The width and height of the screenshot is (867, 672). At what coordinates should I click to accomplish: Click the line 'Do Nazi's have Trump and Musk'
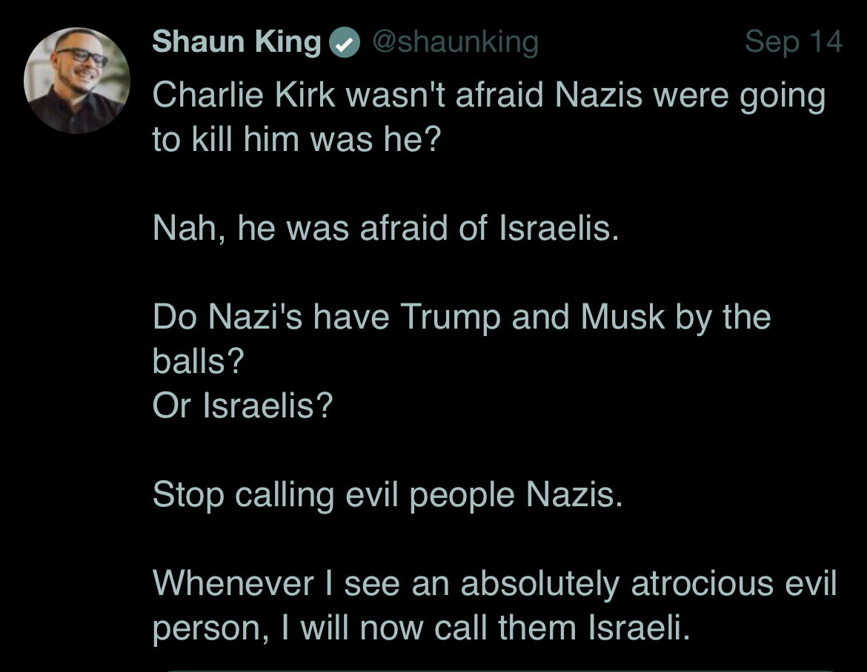(x=462, y=318)
